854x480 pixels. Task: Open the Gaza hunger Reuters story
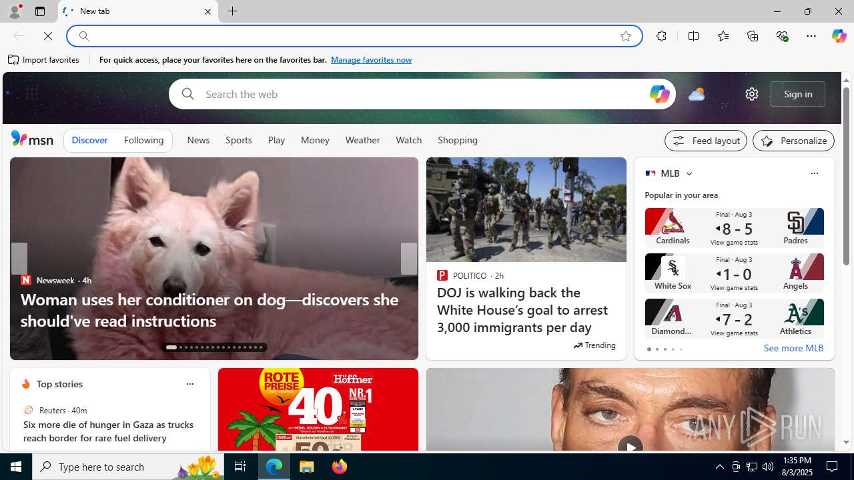[109, 431]
